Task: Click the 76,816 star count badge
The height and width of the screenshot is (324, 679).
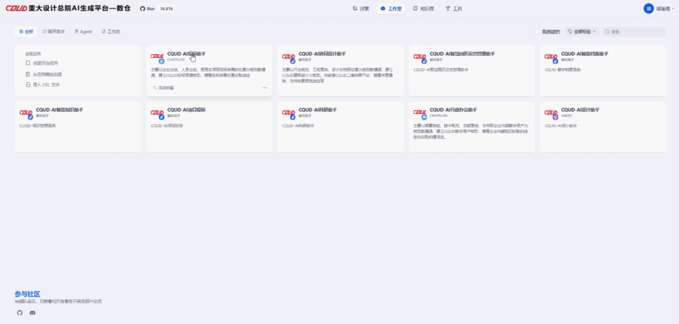Action: point(166,9)
